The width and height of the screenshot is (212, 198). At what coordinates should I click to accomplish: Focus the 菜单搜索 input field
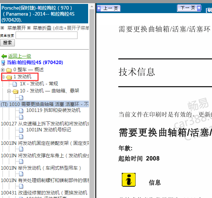point(46,35)
